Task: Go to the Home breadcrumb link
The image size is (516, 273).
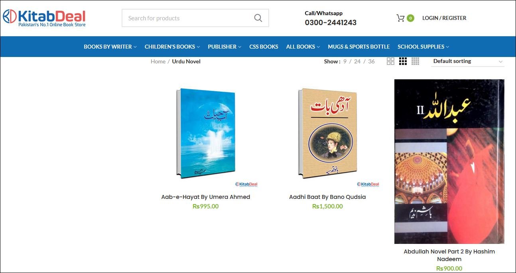Action: tap(158, 61)
